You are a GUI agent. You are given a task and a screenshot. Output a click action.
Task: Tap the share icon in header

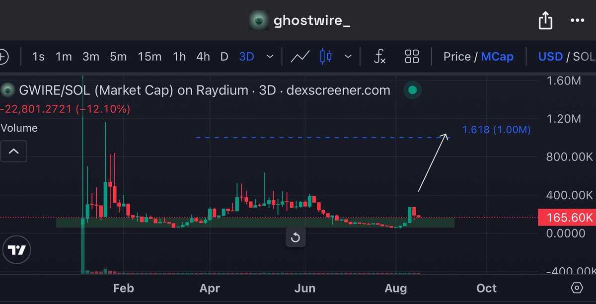[x=545, y=21]
